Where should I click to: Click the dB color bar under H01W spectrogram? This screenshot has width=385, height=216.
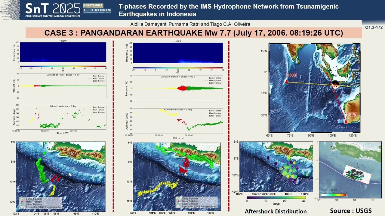[x=63, y=66]
